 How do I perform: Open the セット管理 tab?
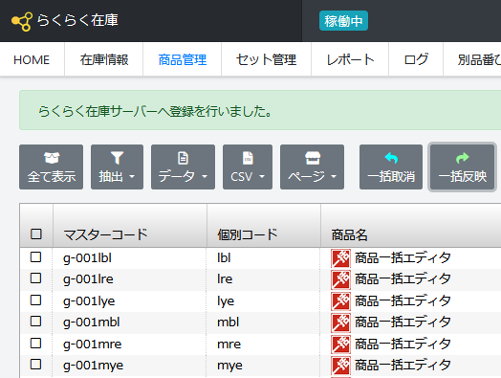coord(266,59)
